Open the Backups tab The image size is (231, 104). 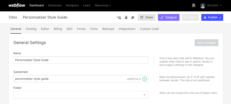108,29
